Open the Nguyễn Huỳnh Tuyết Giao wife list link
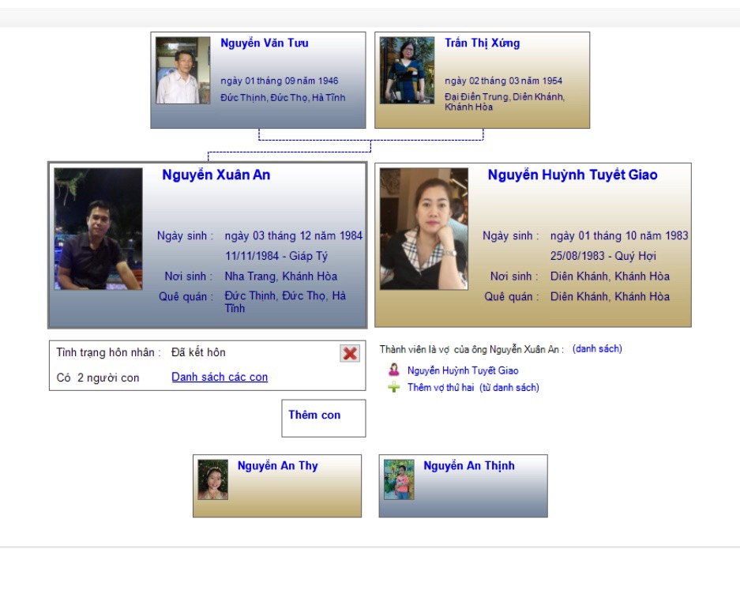740x590 pixels. click(x=463, y=370)
